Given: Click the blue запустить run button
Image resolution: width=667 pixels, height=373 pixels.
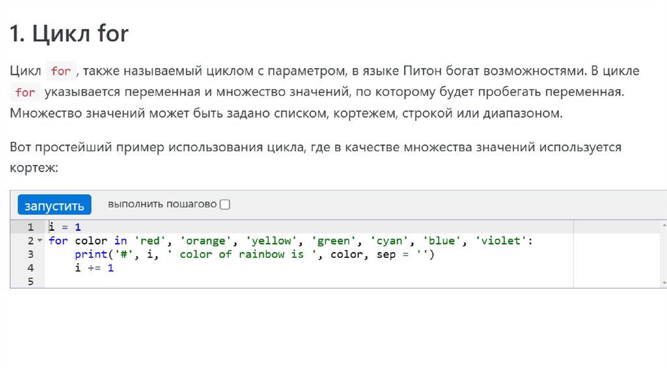Looking at the screenshot, I should click(54, 205).
